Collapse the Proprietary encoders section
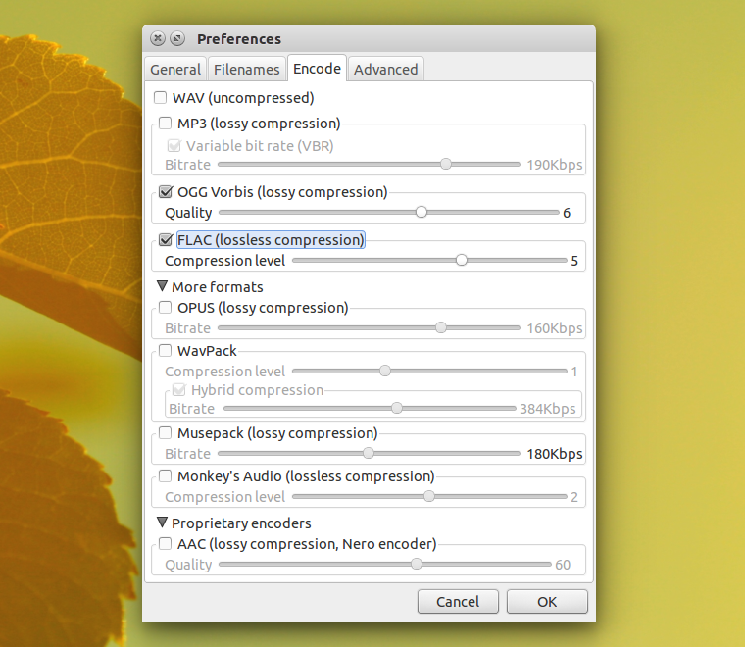 162,523
